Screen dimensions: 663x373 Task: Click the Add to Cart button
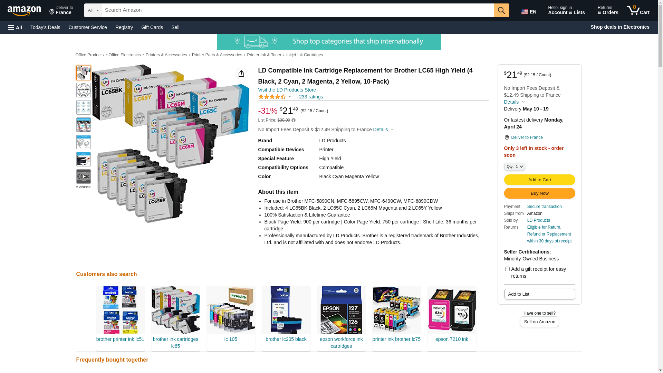click(539, 180)
